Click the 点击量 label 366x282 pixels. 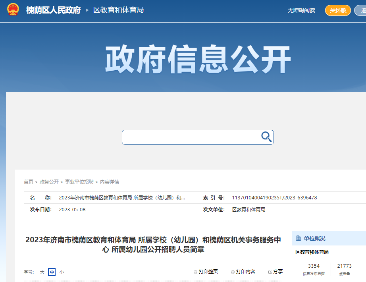click(x=344, y=274)
